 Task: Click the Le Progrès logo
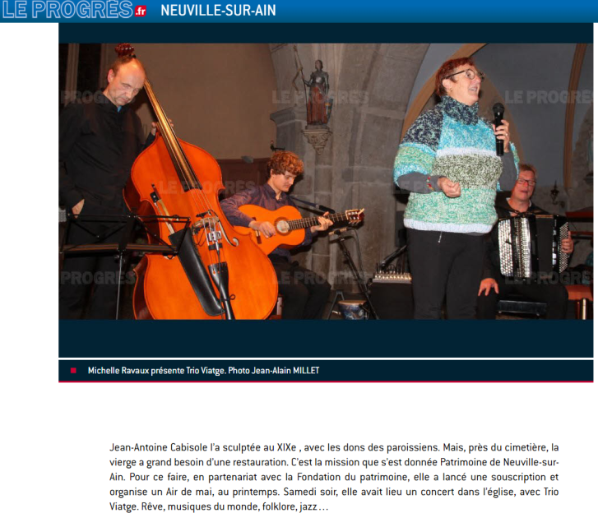click(x=74, y=10)
